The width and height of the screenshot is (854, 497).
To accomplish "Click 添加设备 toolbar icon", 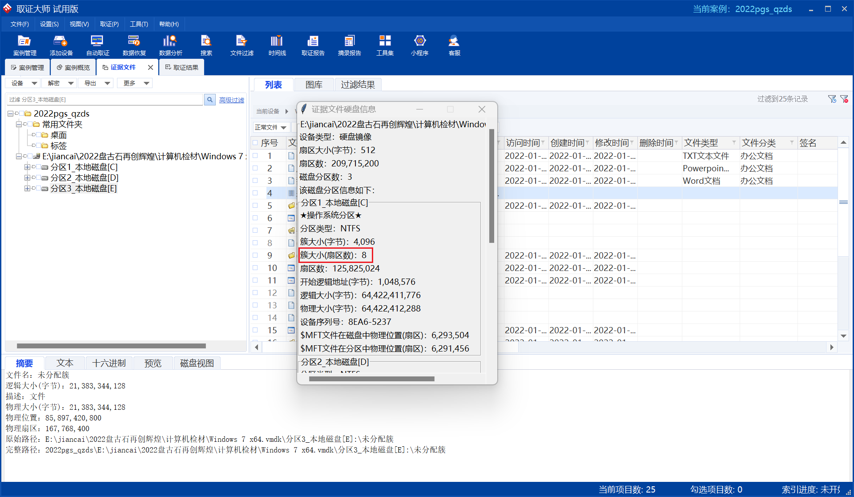I will tap(61, 45).
